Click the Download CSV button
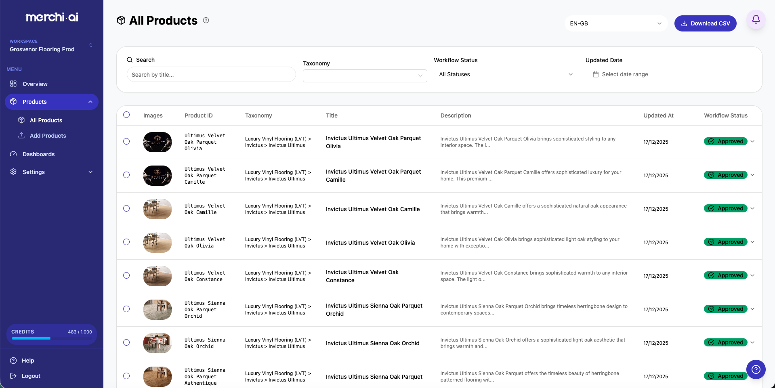775x388 pixels. [x=705, y=23]
